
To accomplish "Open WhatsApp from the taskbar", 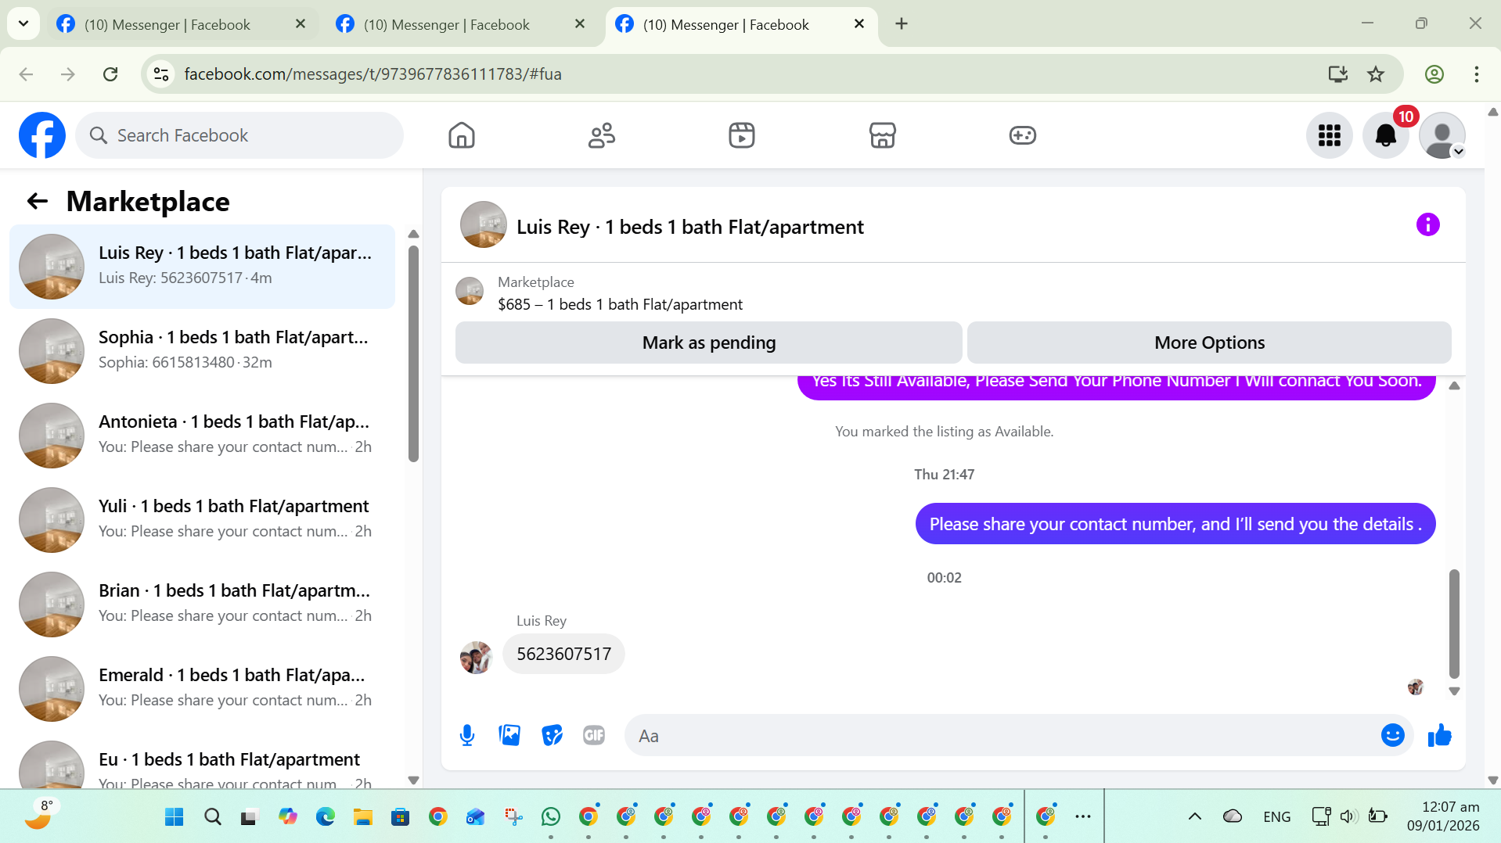I will (x=551, y=817).
